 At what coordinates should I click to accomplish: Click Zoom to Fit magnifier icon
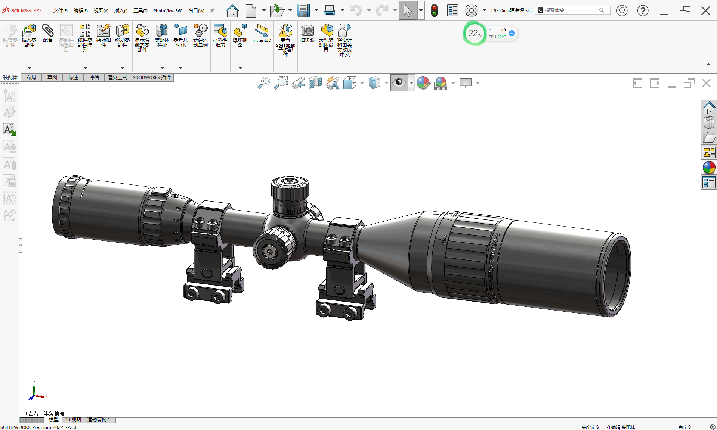point(264,83)
